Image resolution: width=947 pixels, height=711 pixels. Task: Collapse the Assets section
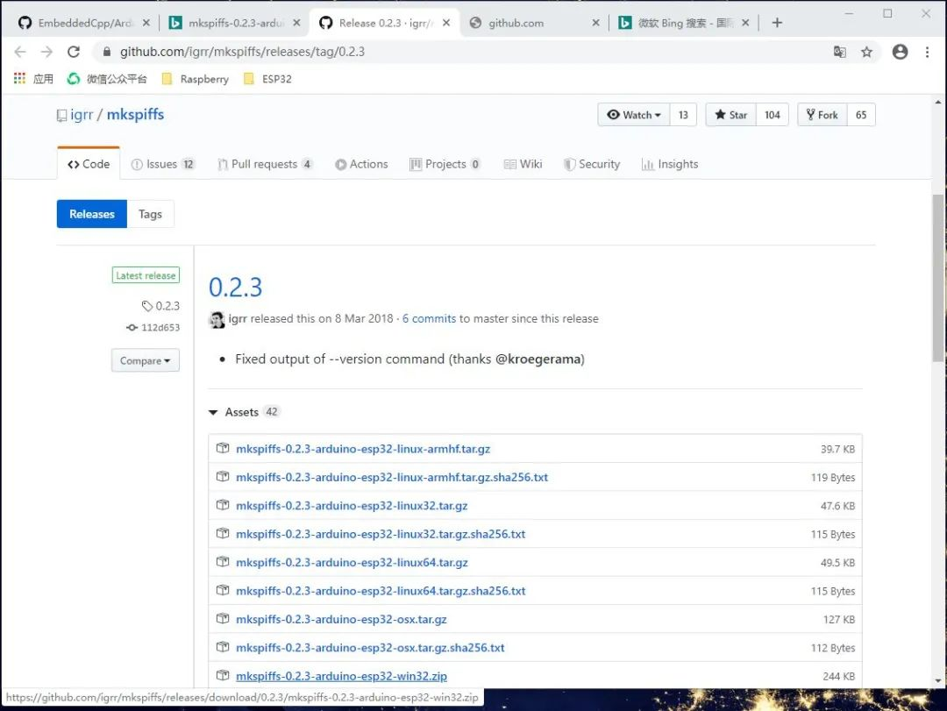coord(244,412)
